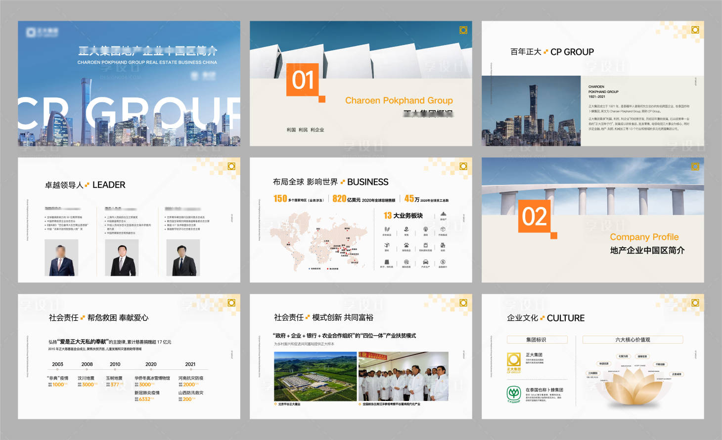722x440 pixels.
Task: Click the orange logo icon on the 01 slide
Action: coord(463,30)
